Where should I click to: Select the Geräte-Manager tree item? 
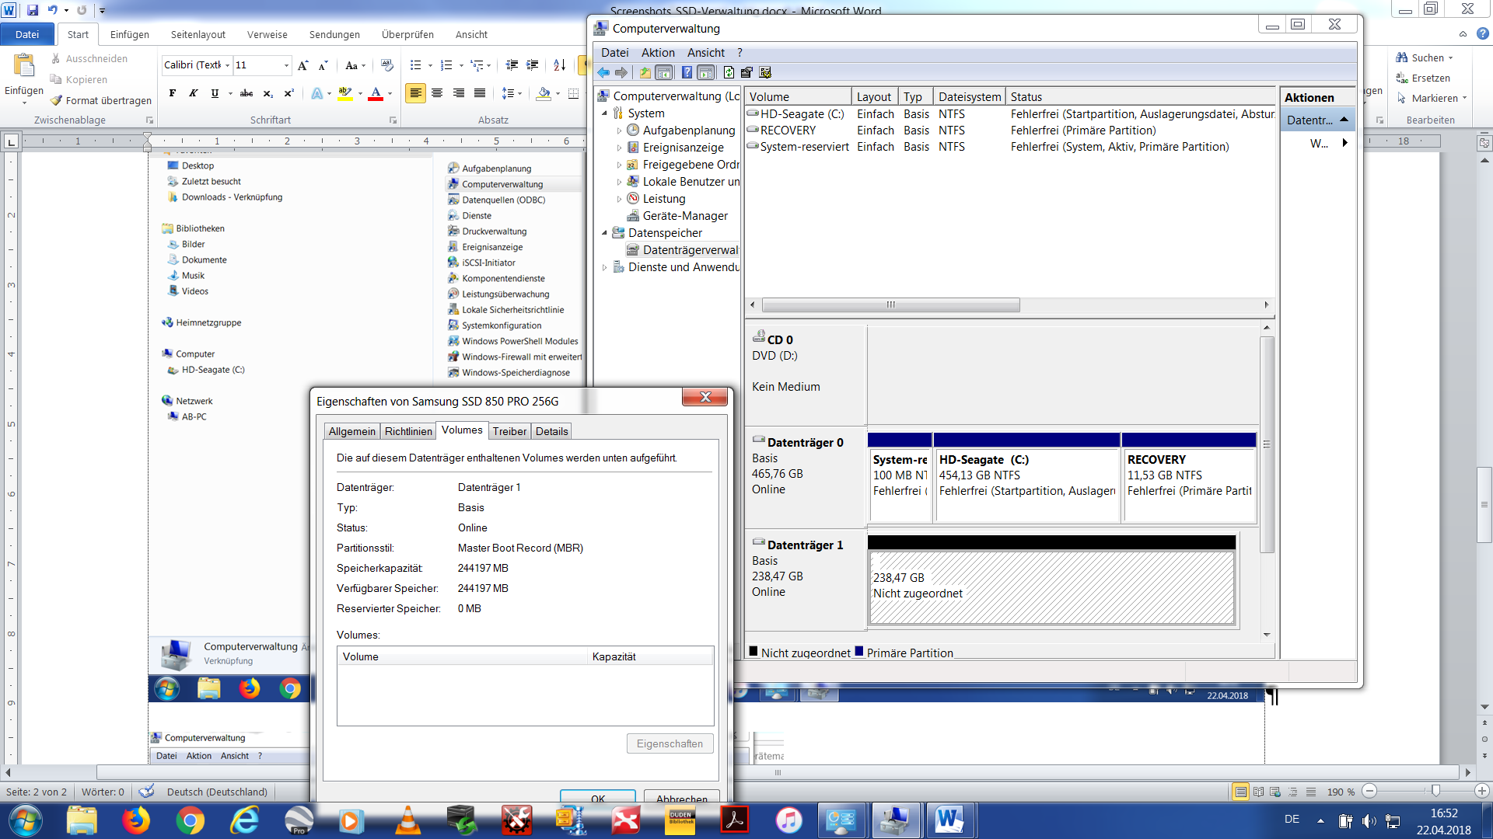tap(684, 216)
